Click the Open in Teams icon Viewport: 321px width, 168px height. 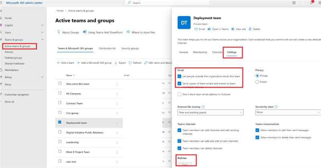(209, 29)
